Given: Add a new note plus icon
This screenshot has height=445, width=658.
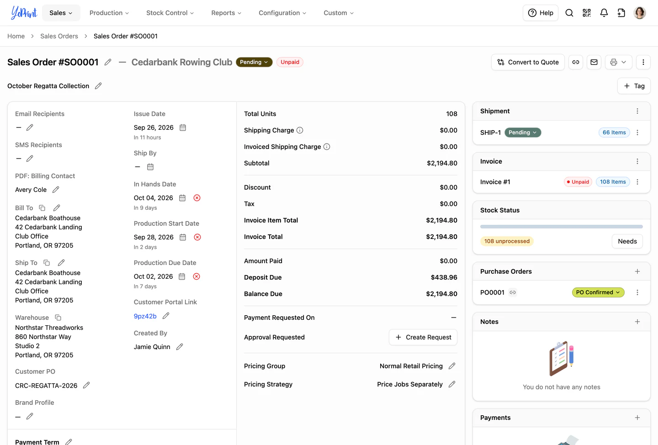Looking at the screenshot, I should click(637, 322).
